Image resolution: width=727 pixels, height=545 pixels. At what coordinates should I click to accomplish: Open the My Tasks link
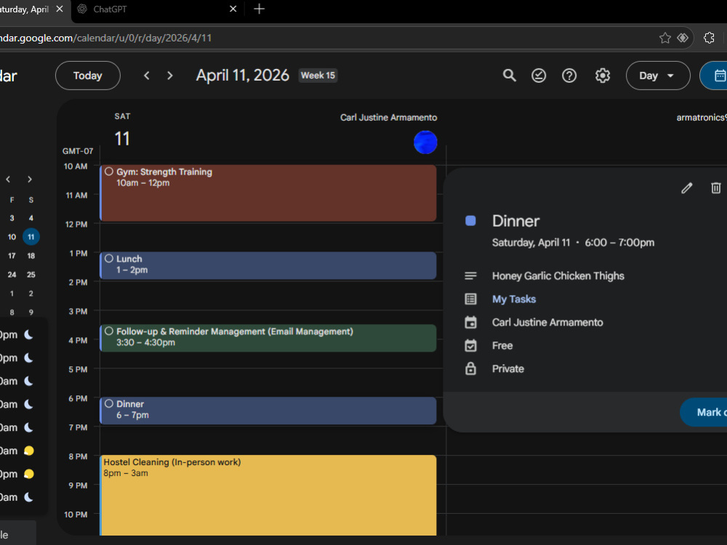[514, 299]
